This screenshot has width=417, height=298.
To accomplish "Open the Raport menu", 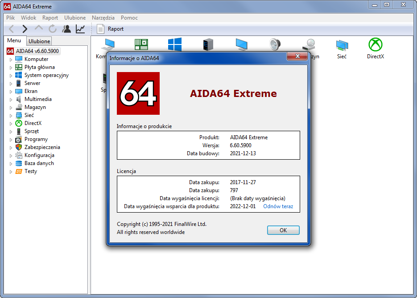I will click(50, 18).
